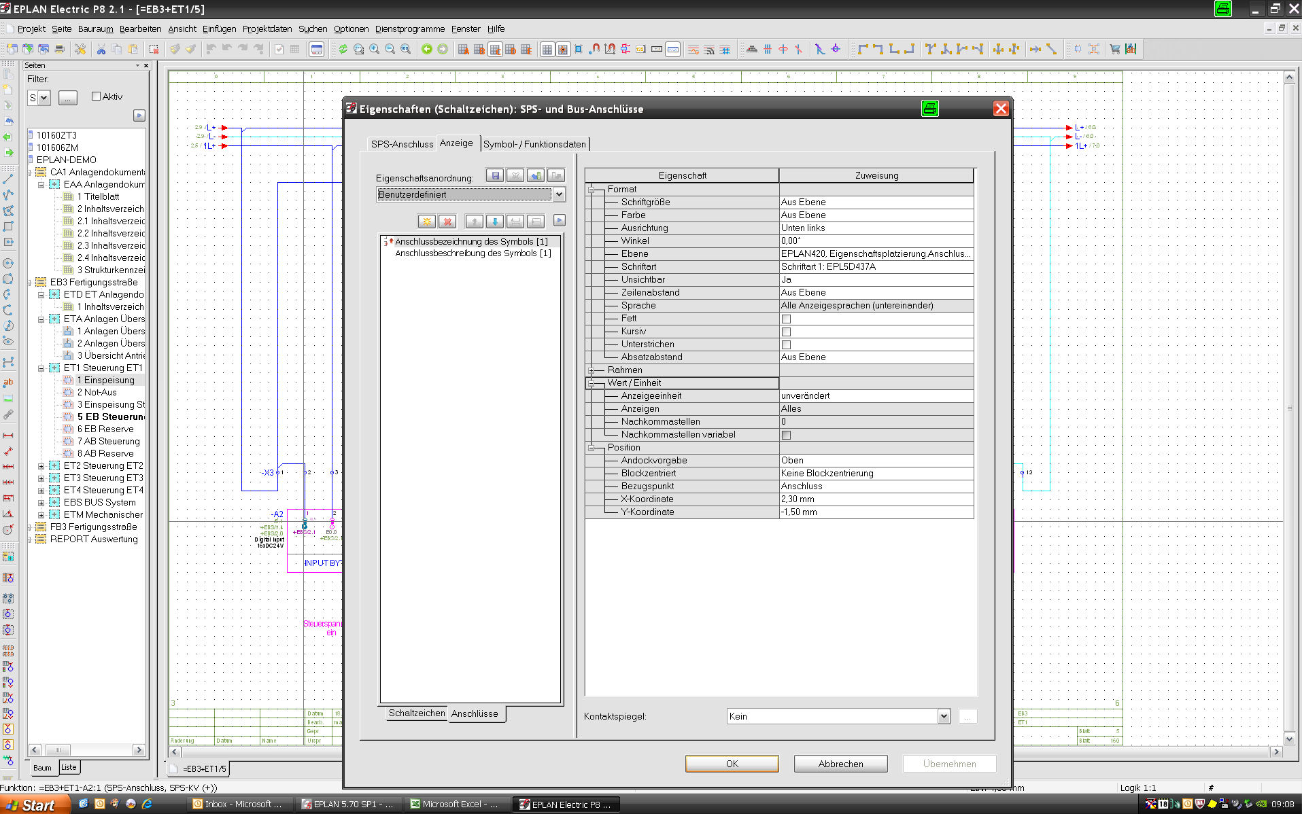This screenshot has width=1302, height=814.
Task: Click the top-left angle connection icon
Action: (x=863, y=49)
